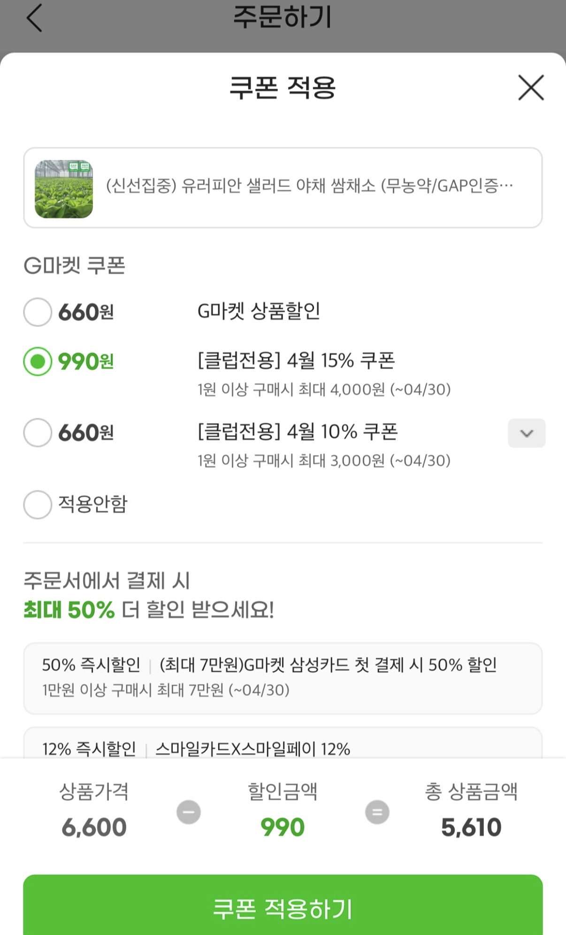The width and height of the screenshot is (566, 935).
Task: Tap the G마켓 쿠폰 section heading
Action: 75,266
